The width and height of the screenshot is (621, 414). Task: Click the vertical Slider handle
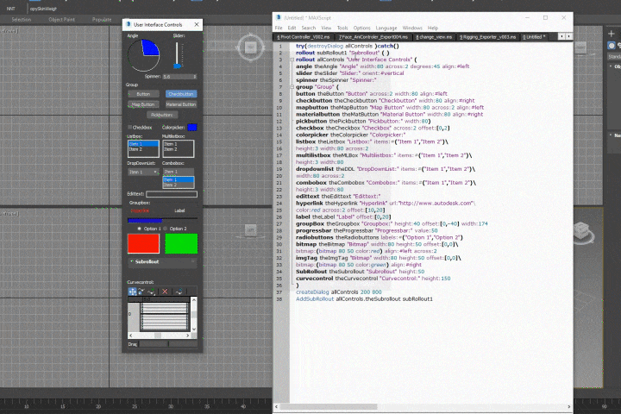tap(177, 66)
